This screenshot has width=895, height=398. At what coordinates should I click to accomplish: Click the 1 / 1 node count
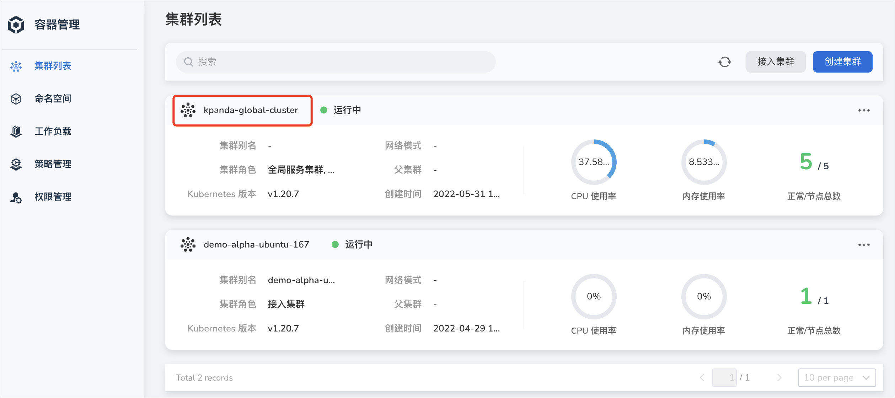814,297
